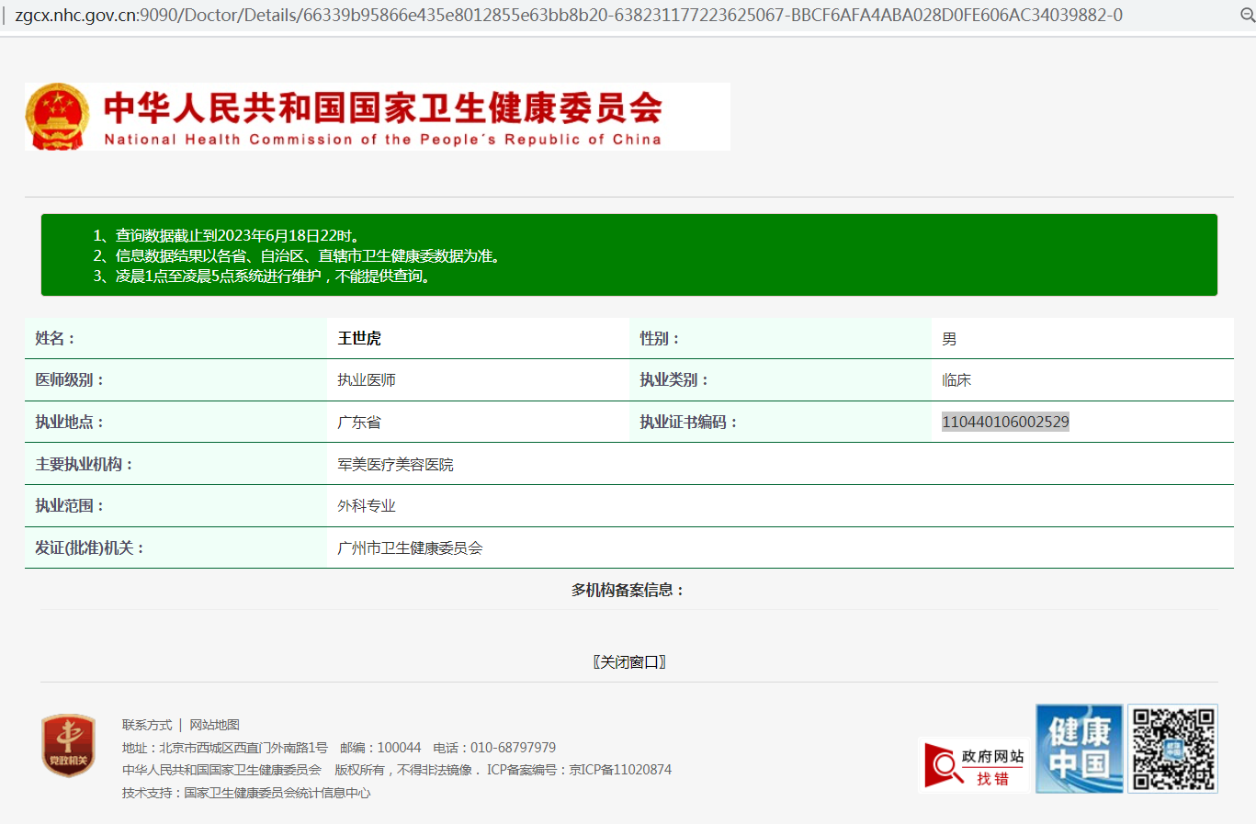Screen dimensions: 1256x824
Task: Click the 执业范围 label
Action: 70,505
